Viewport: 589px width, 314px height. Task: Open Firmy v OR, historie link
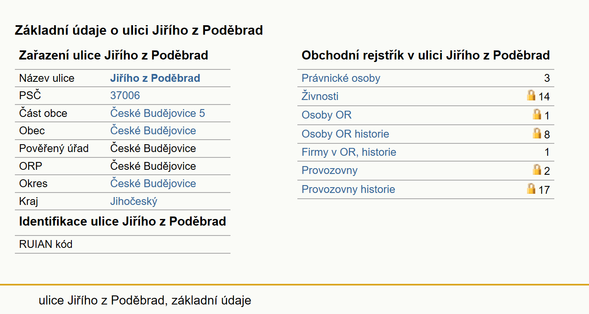point(349,152)
